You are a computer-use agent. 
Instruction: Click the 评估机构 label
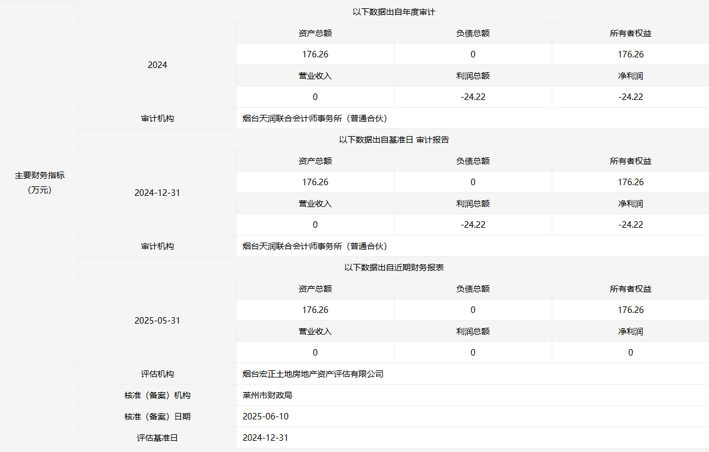pos(157,374)
